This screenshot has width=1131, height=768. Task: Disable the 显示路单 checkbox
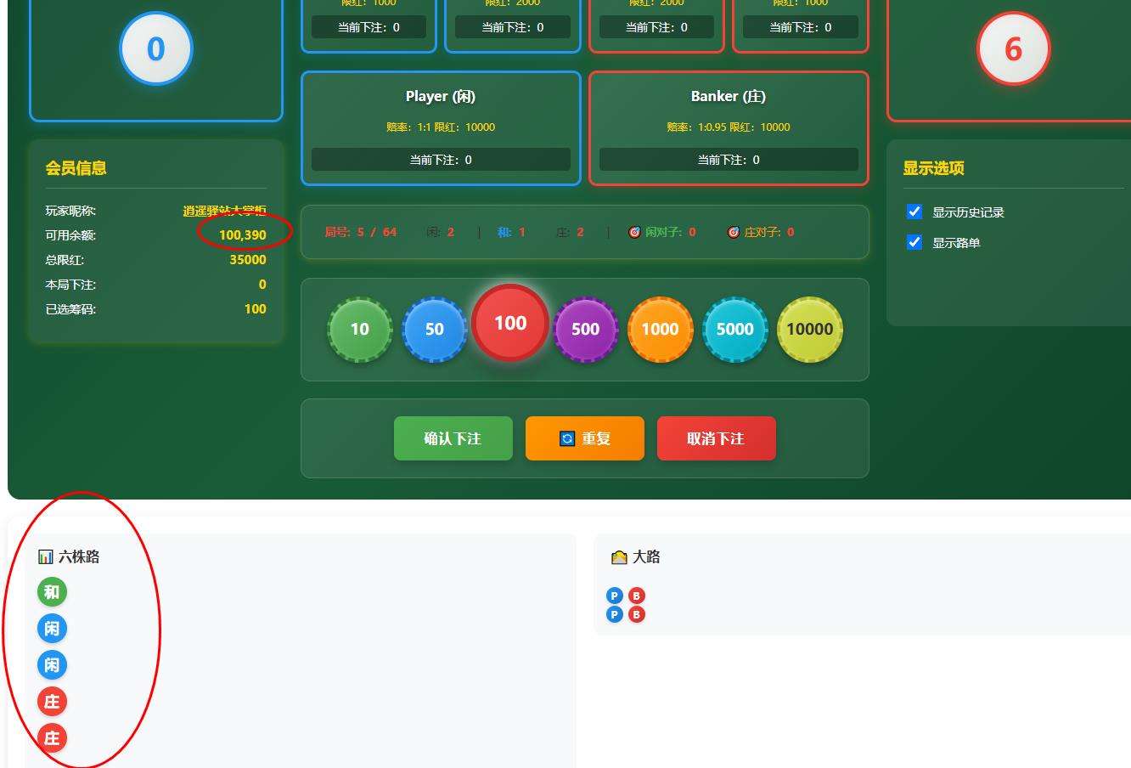(914, 242)
